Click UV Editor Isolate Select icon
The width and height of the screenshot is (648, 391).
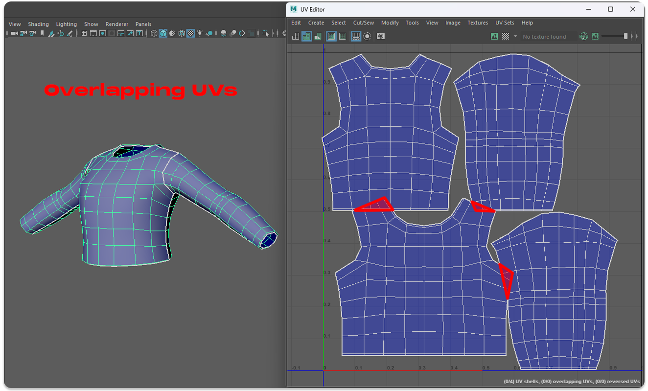[x=367, y=36]
